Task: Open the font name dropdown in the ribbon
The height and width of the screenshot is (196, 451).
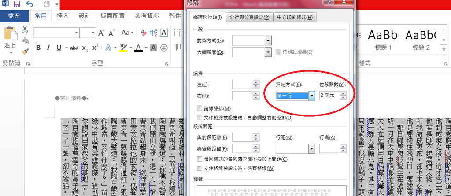Action: click(x=76, y=33)
